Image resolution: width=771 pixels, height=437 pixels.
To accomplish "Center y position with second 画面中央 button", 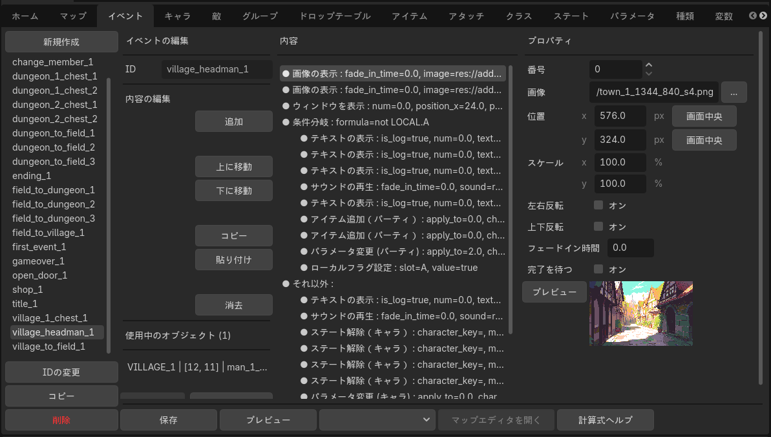I will point(704,140).
